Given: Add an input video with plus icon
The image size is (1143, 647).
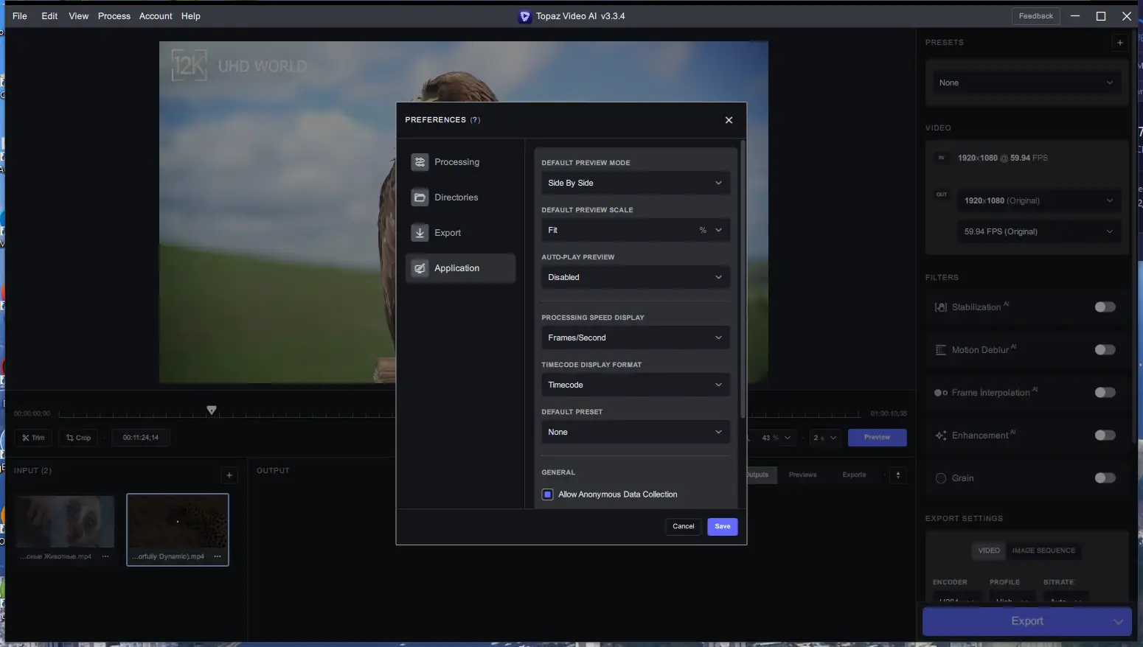Looking at the screenshot, I should click(229, 475).
